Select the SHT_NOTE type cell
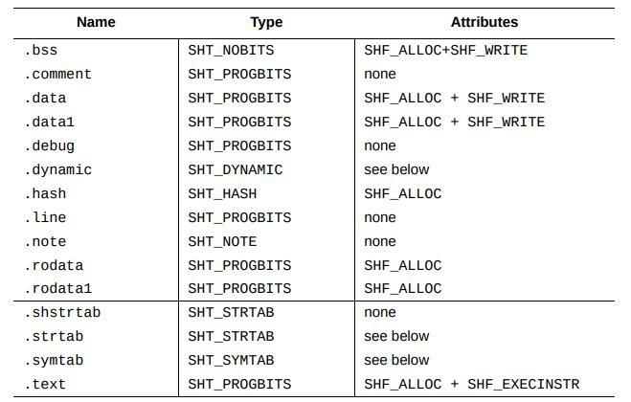The width and height of the screenshot is (631, 402). pyautogui.click(x=222, y=241)
